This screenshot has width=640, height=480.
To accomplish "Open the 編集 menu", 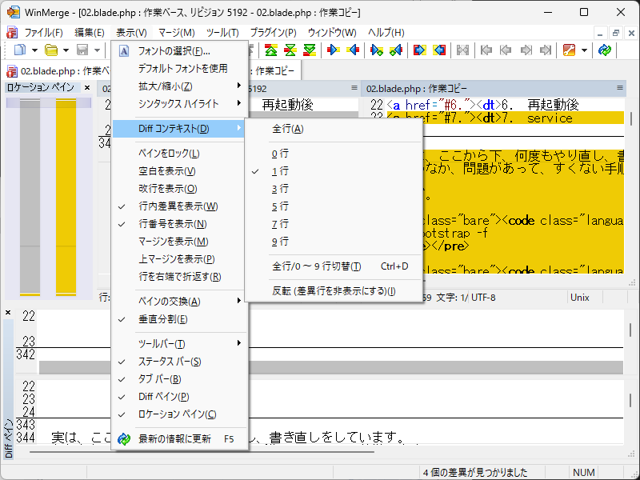I will 90,33.
